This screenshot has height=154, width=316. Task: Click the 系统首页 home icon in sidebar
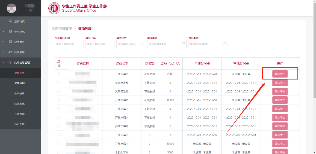click(10, 21)
